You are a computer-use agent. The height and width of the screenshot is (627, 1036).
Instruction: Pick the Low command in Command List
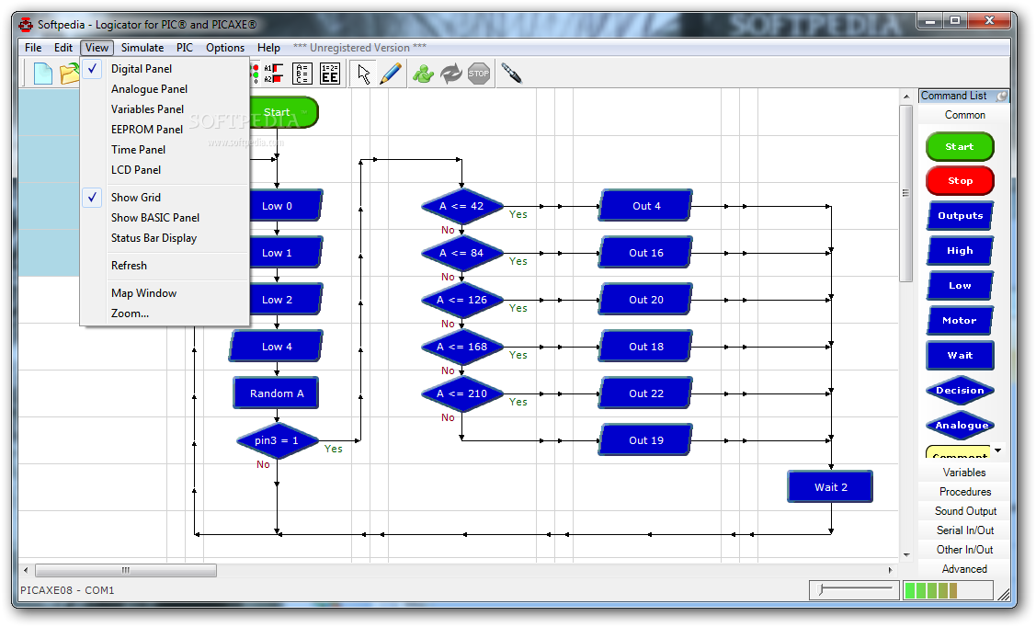point(960,286)
